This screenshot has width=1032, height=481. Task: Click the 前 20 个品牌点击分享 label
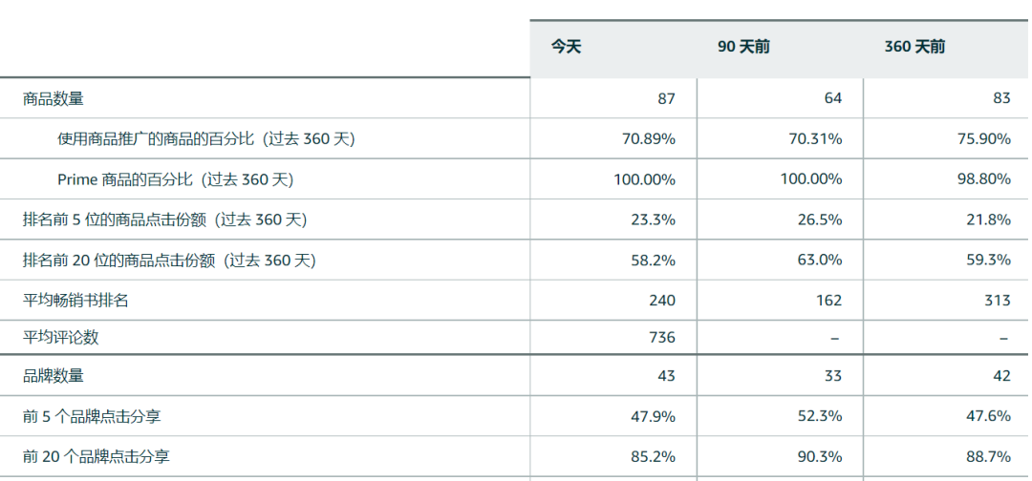point(103,457)
